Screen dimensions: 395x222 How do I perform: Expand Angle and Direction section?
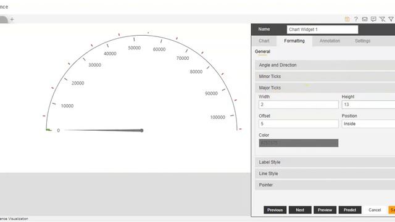(325, 65)
